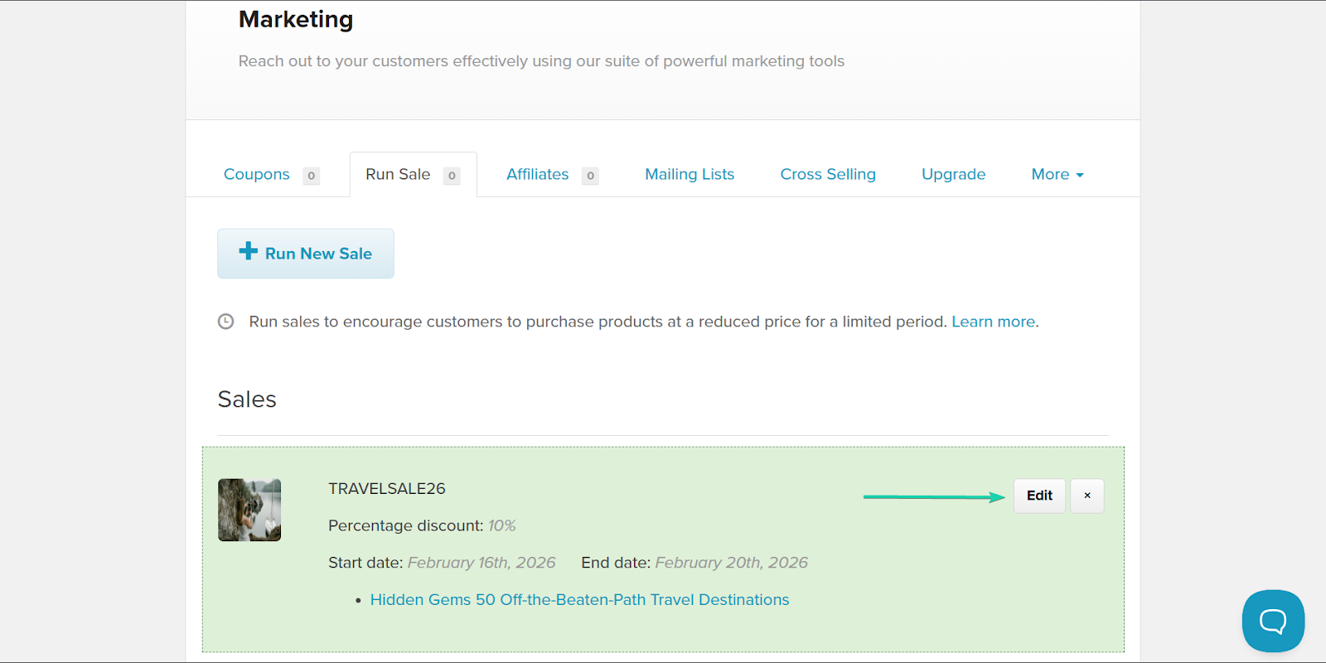
Task: Click the TRAVELSALE26 sale title
Action: coord(387,489)
